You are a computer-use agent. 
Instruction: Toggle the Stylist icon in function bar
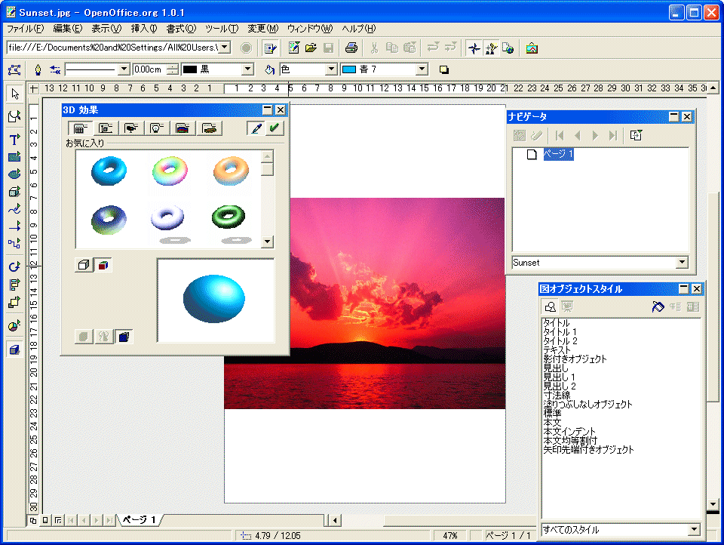(x=491, y=48)
